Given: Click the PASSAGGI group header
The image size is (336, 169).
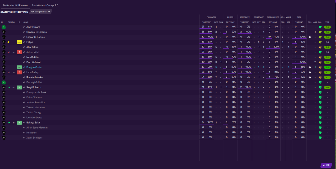Looking at the screenshot, I should (x=211, y=17).
